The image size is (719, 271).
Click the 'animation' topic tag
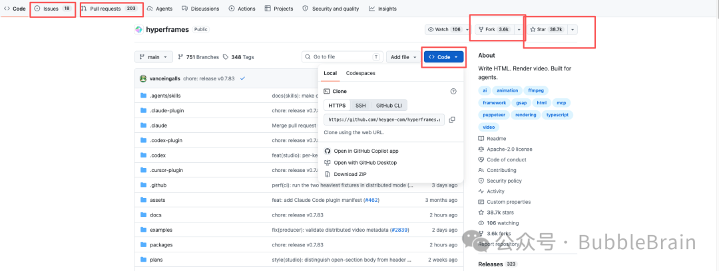pyautogui.click(x=507, y=90)
